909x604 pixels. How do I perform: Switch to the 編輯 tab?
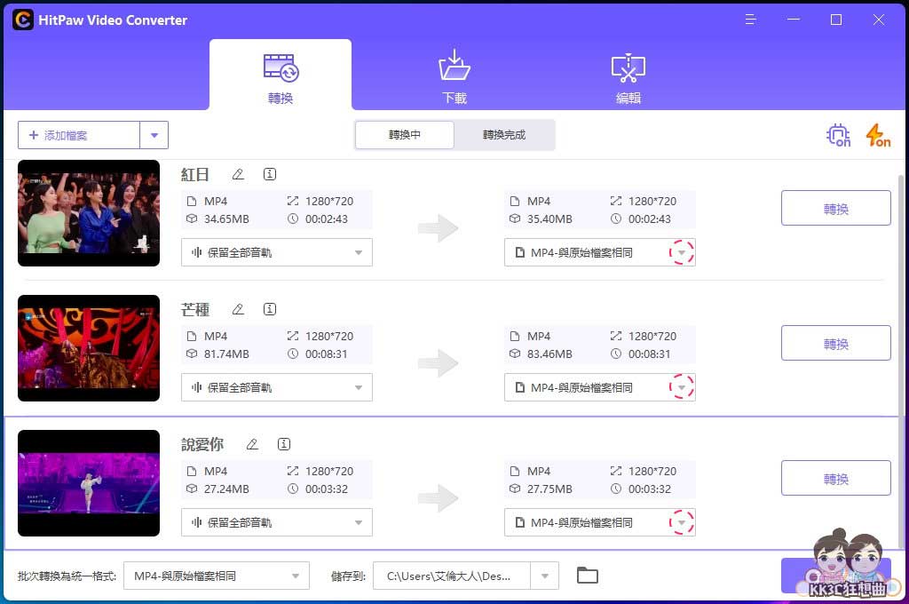[628, 75]
